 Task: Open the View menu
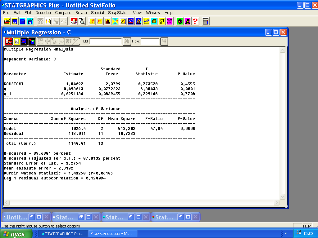tap(137, 12)
